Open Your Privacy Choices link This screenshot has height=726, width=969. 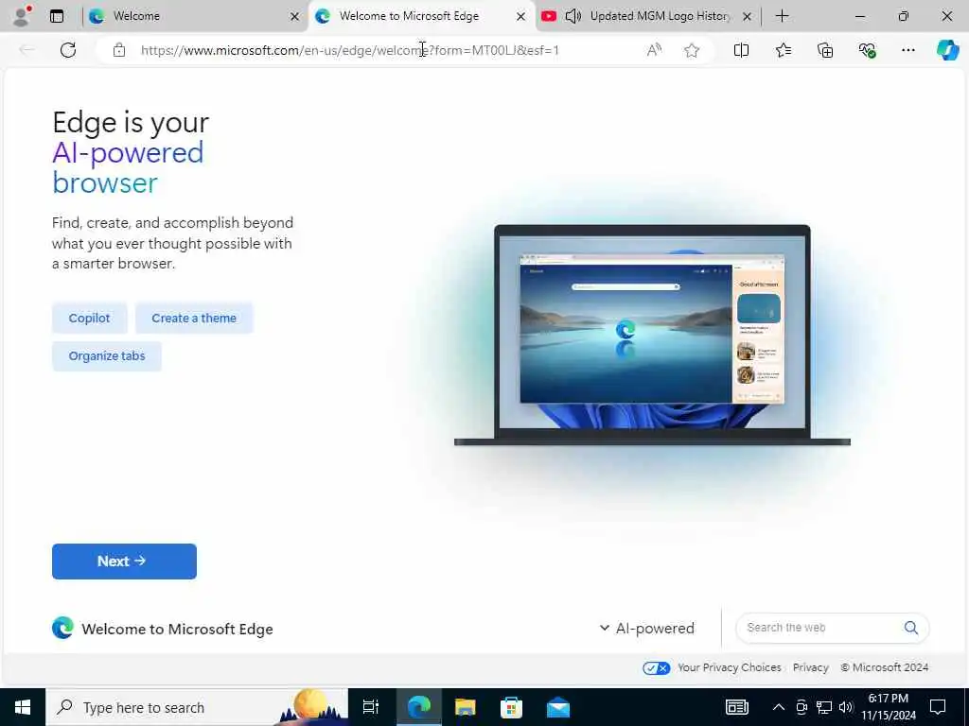pos(730,667)
